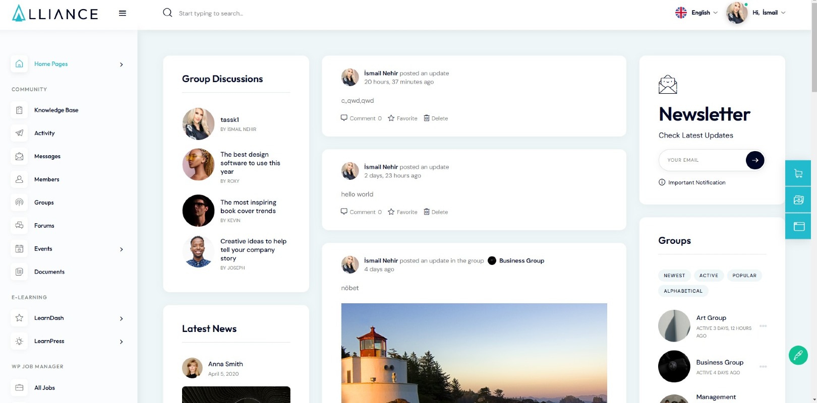
Task: Open the Hi, İsmail user menu
Action: (769, 13)
